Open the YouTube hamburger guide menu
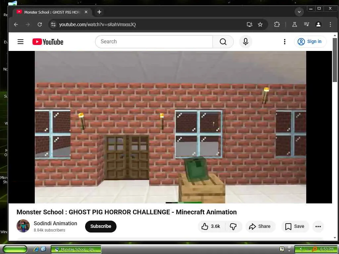Screen dimensions: 339x254 [x=21, y=41]
